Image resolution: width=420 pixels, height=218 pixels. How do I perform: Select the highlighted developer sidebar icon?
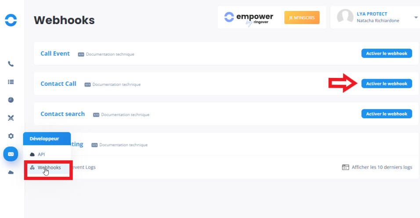[x=11, y=154]
